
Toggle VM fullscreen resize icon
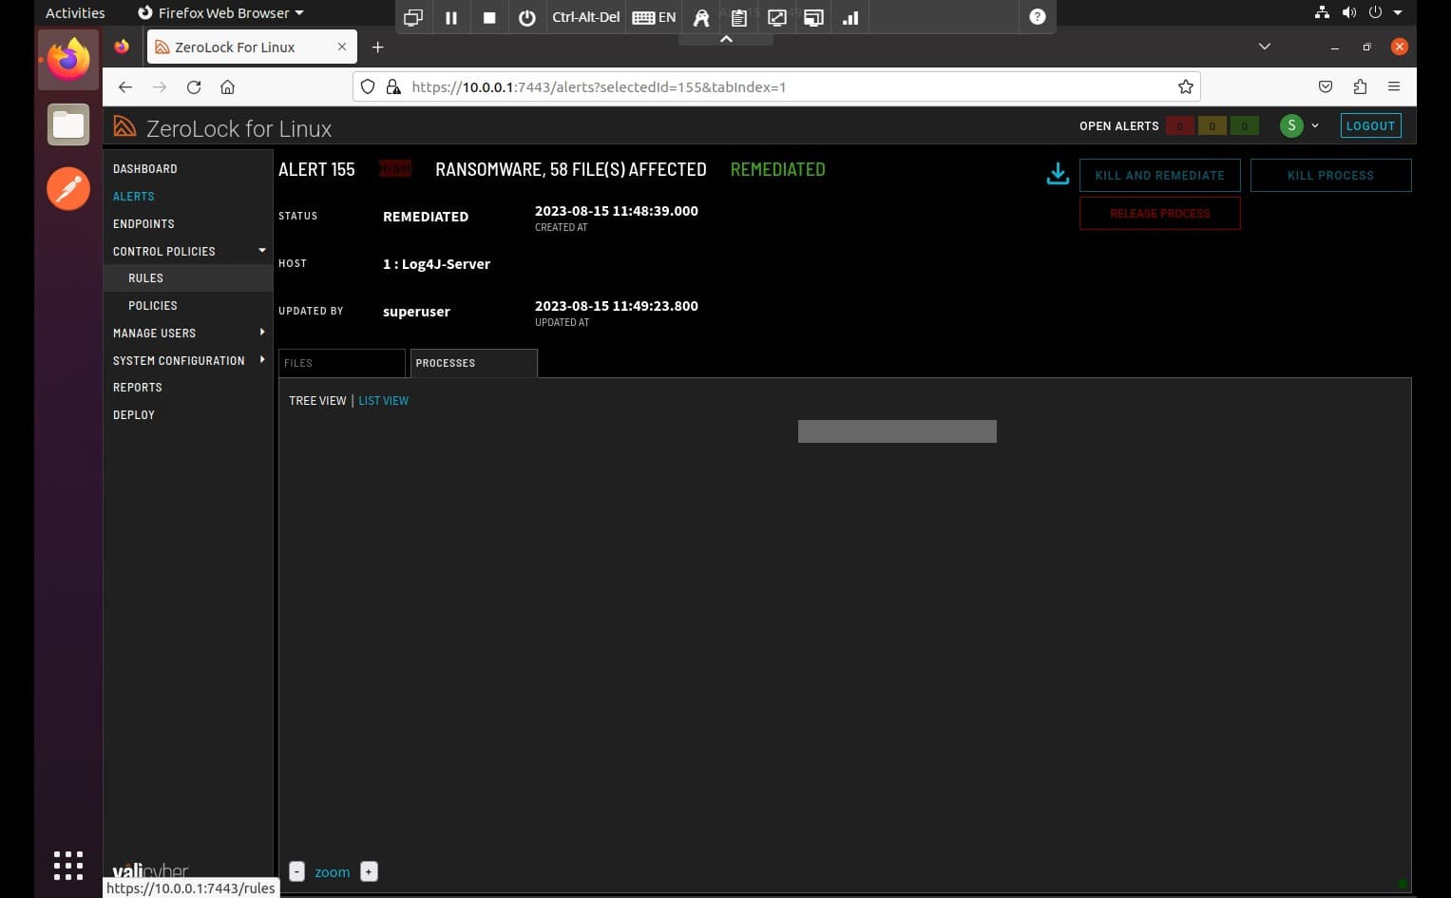click(x=776, y=17)
